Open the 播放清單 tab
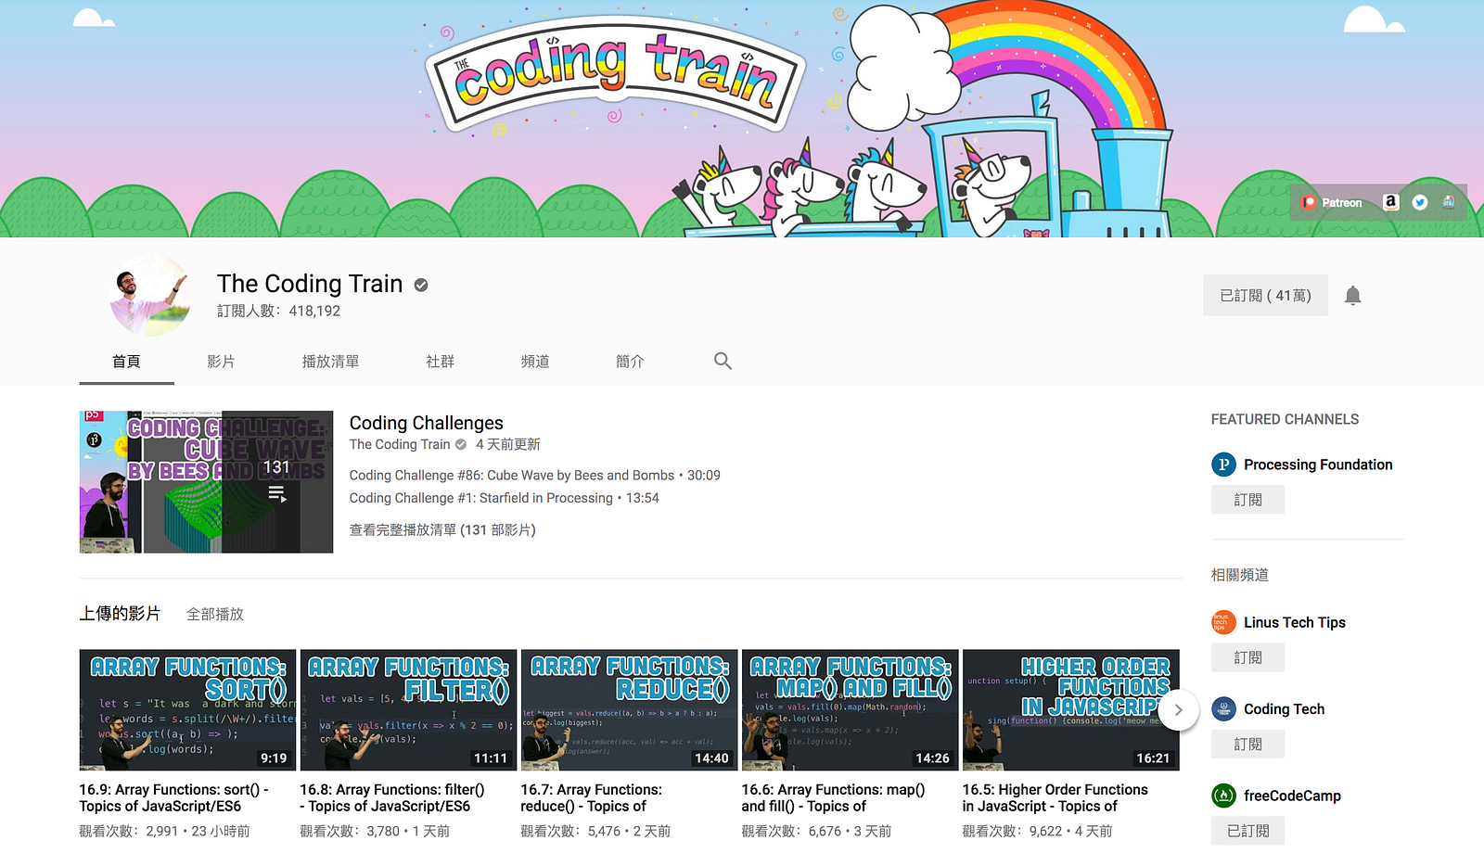 330,362
